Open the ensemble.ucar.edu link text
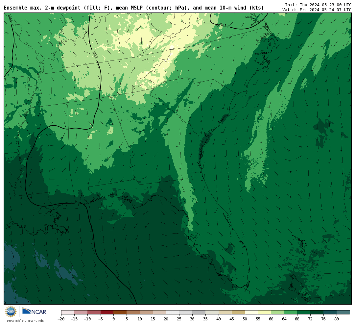Screen dimensions: 355x325 coord(25,321)
